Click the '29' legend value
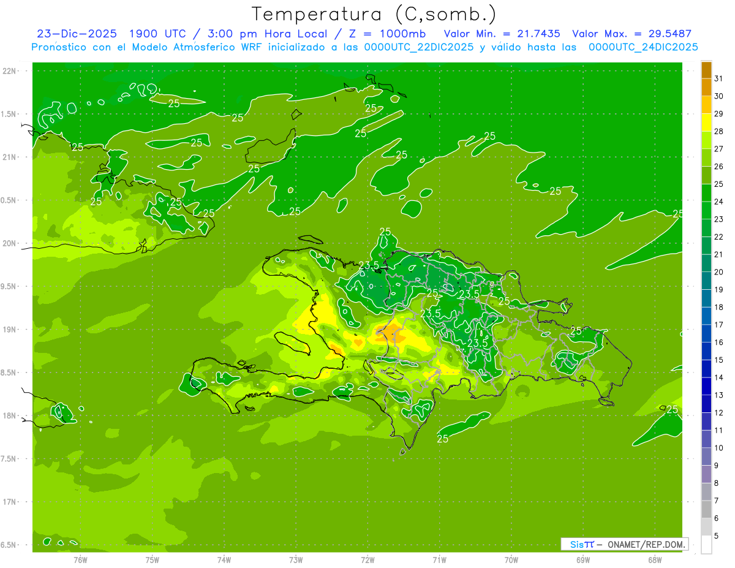Screen dimensions: 735x568 pos(719,113)
